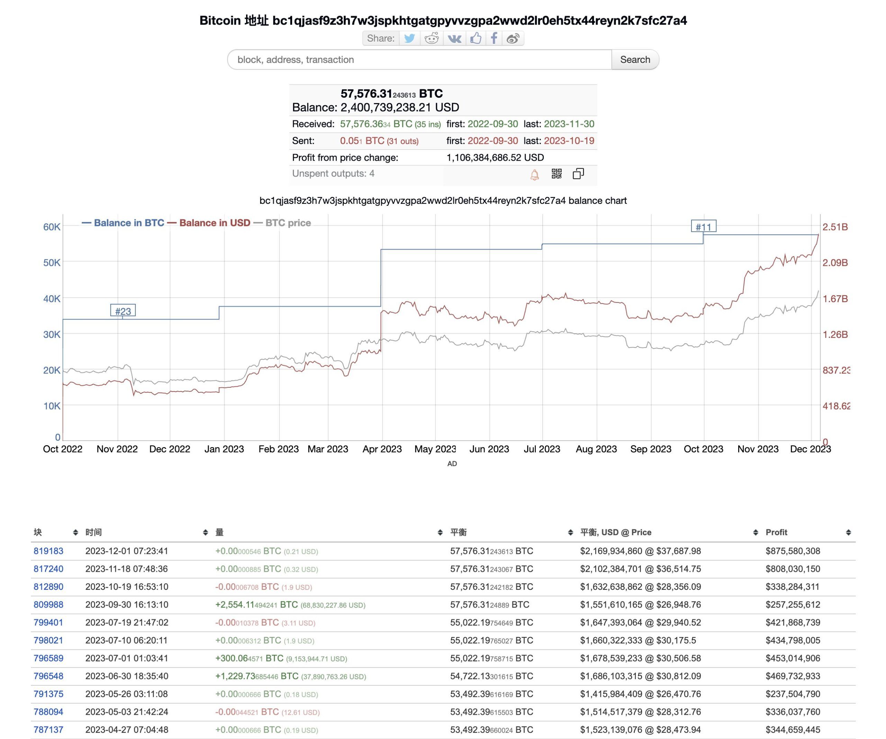The image size is (886, 739).
Task: Share via VK icon
Action: tap(454, 38)
